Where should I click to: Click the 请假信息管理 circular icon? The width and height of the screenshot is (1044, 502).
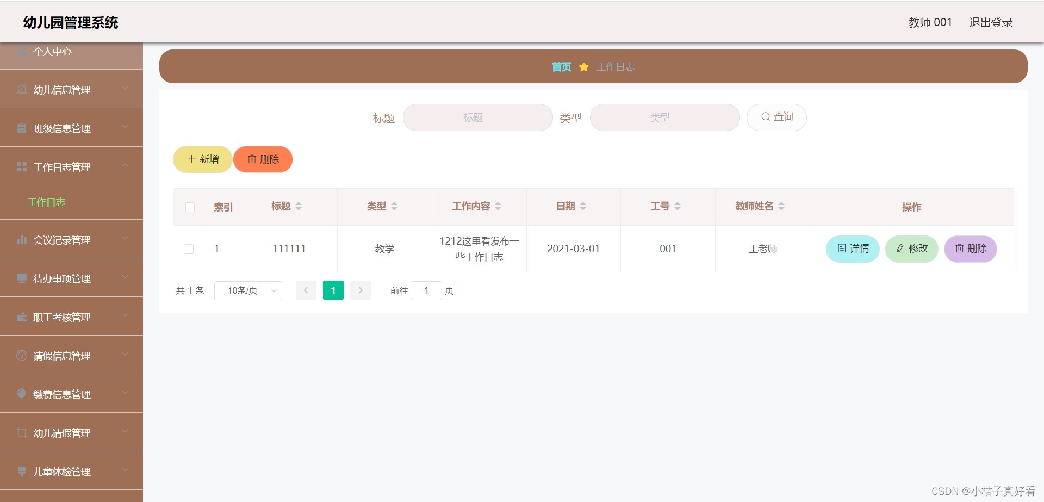tap(22, 355)
